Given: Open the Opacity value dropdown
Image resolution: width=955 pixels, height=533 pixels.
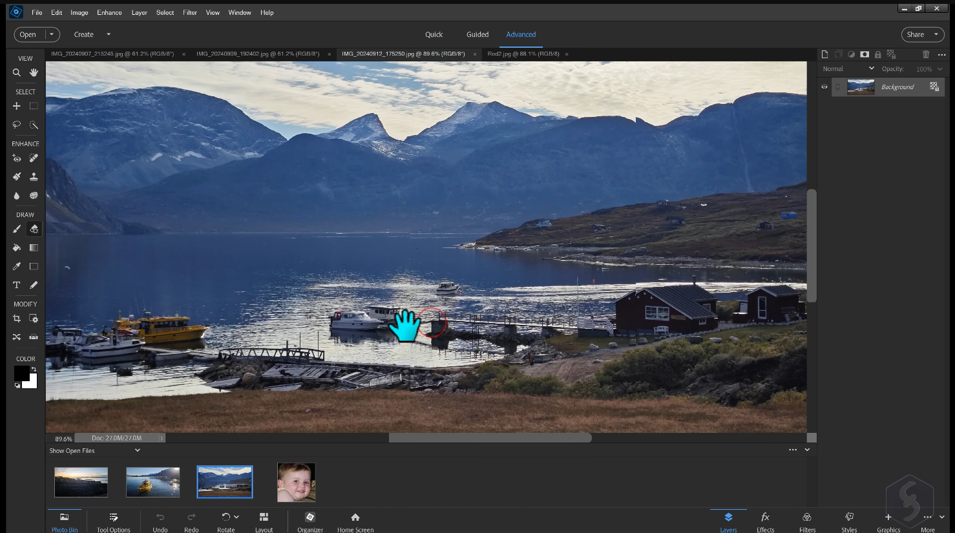Looking at the screenshot, I should click(939, 69).
